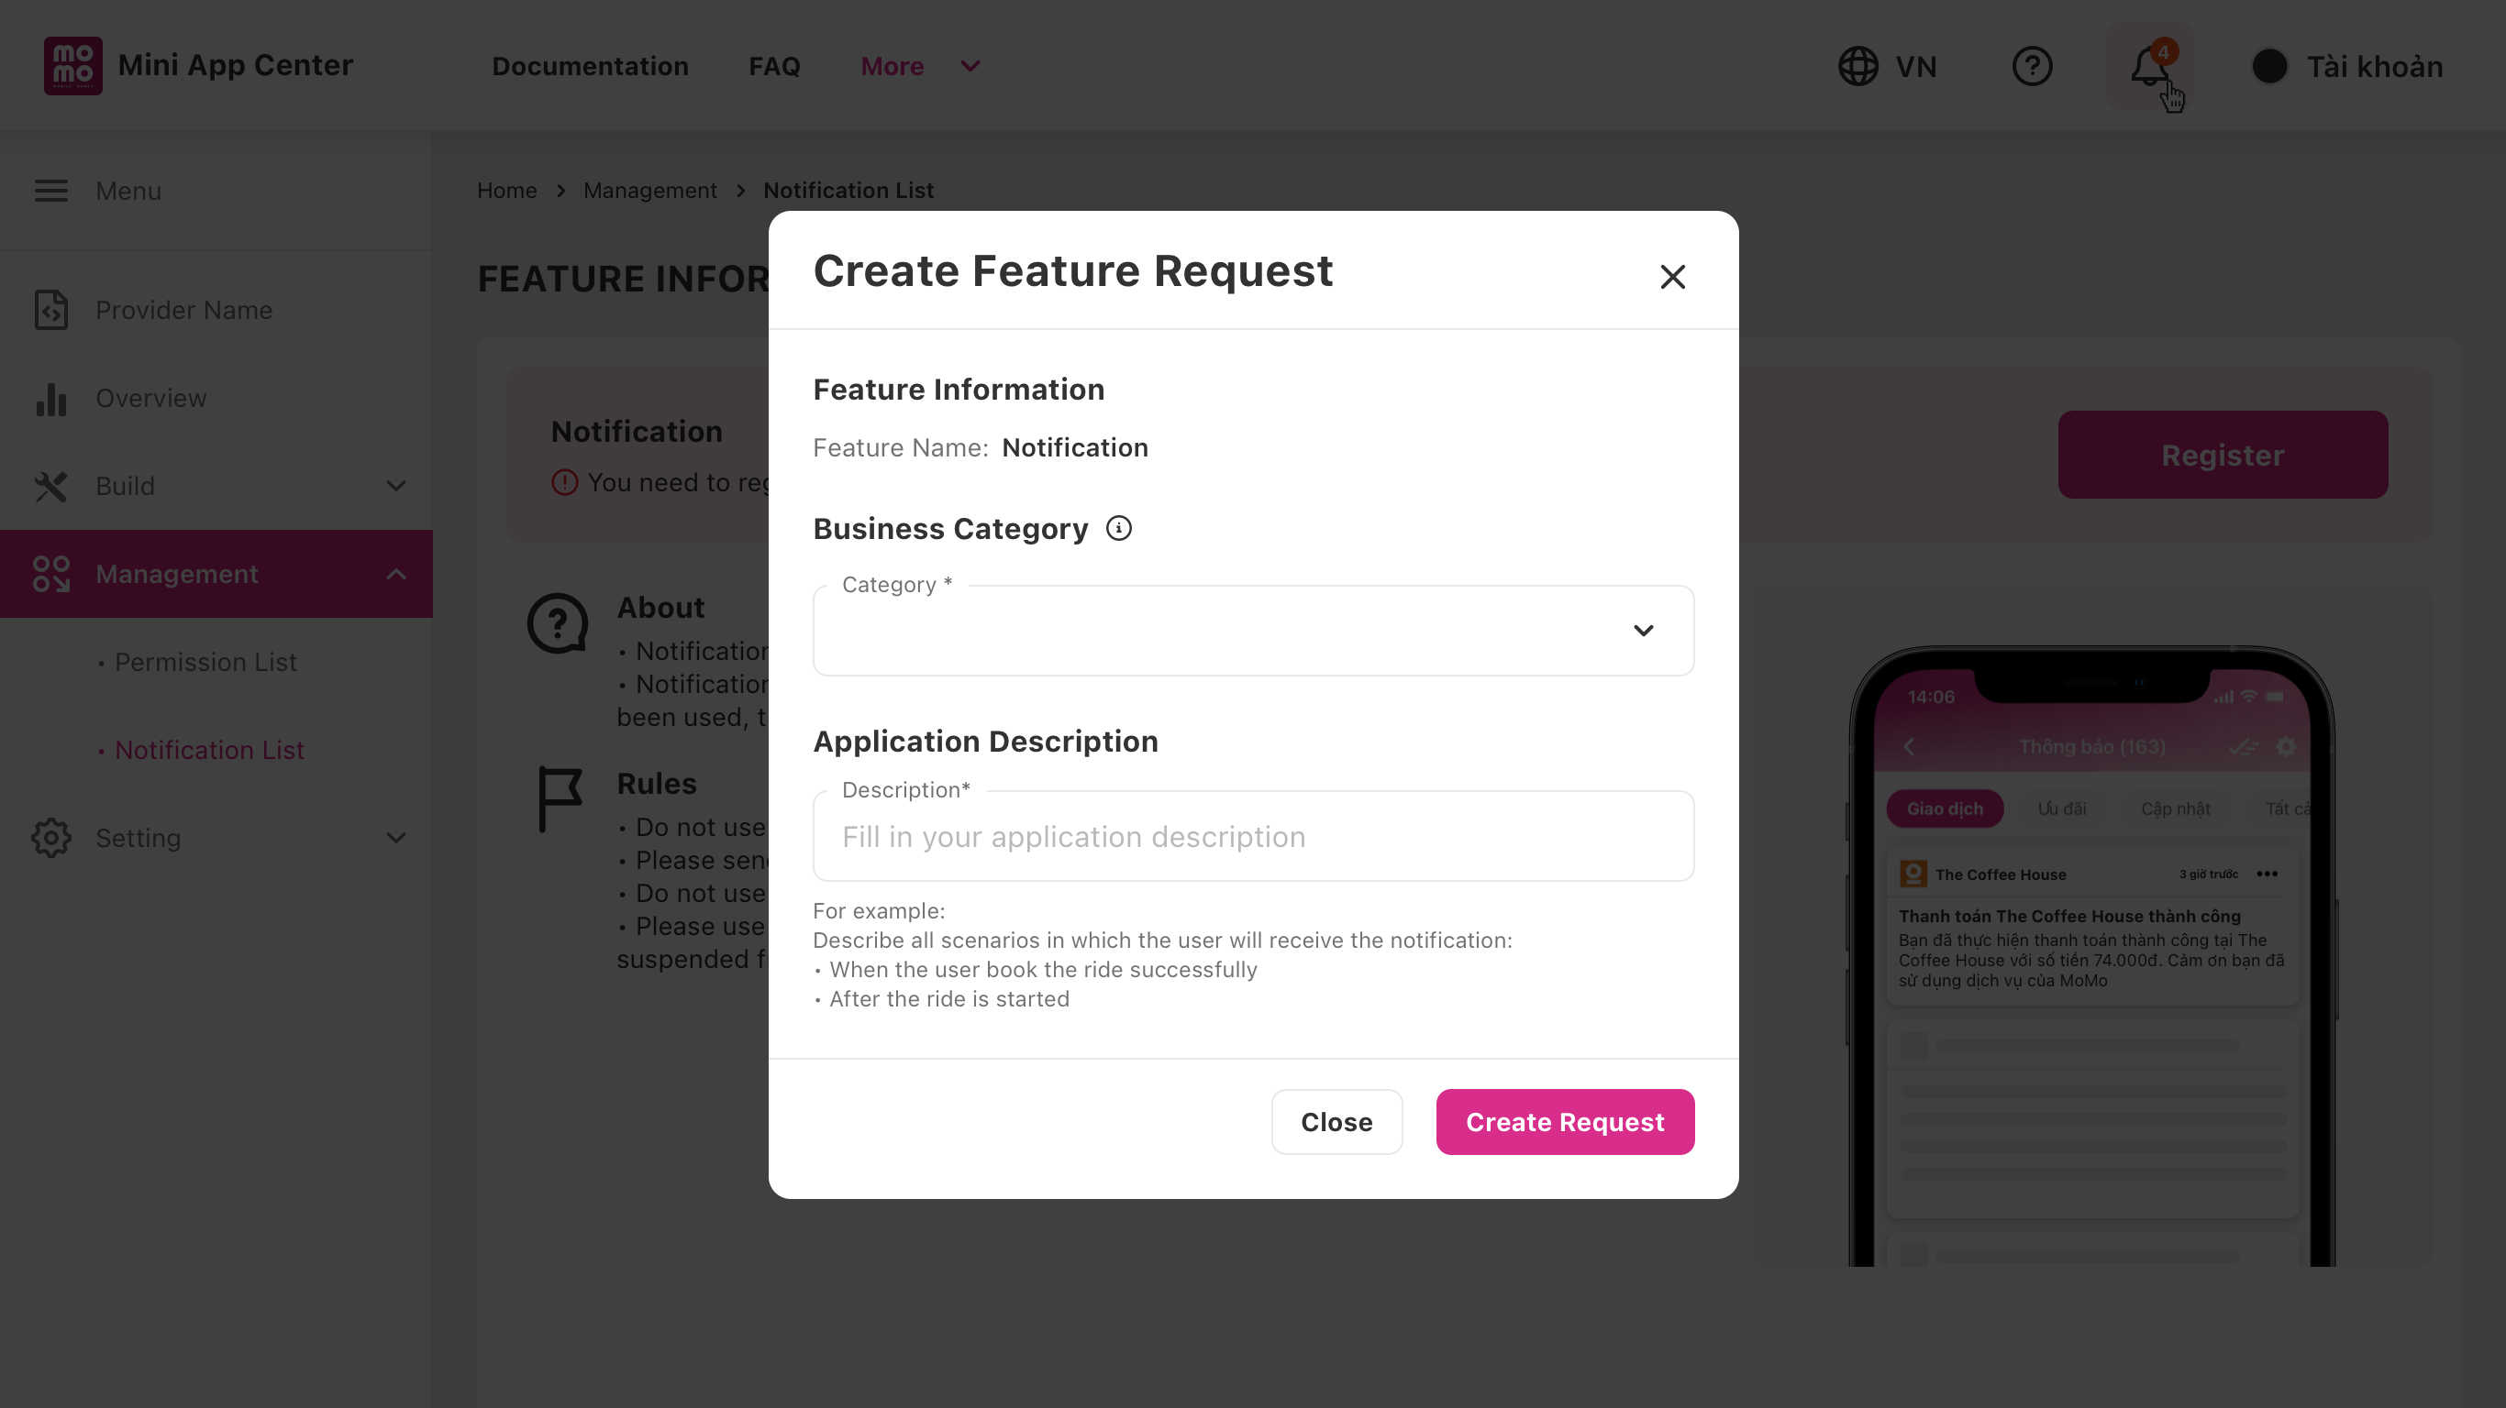
Task: Click the Overview bar chart icon
Action: pyautogui.click(x=51, y=398)
